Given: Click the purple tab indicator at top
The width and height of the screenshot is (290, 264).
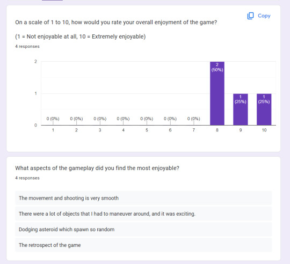Looking at the screenshot, I should [52, 1].
